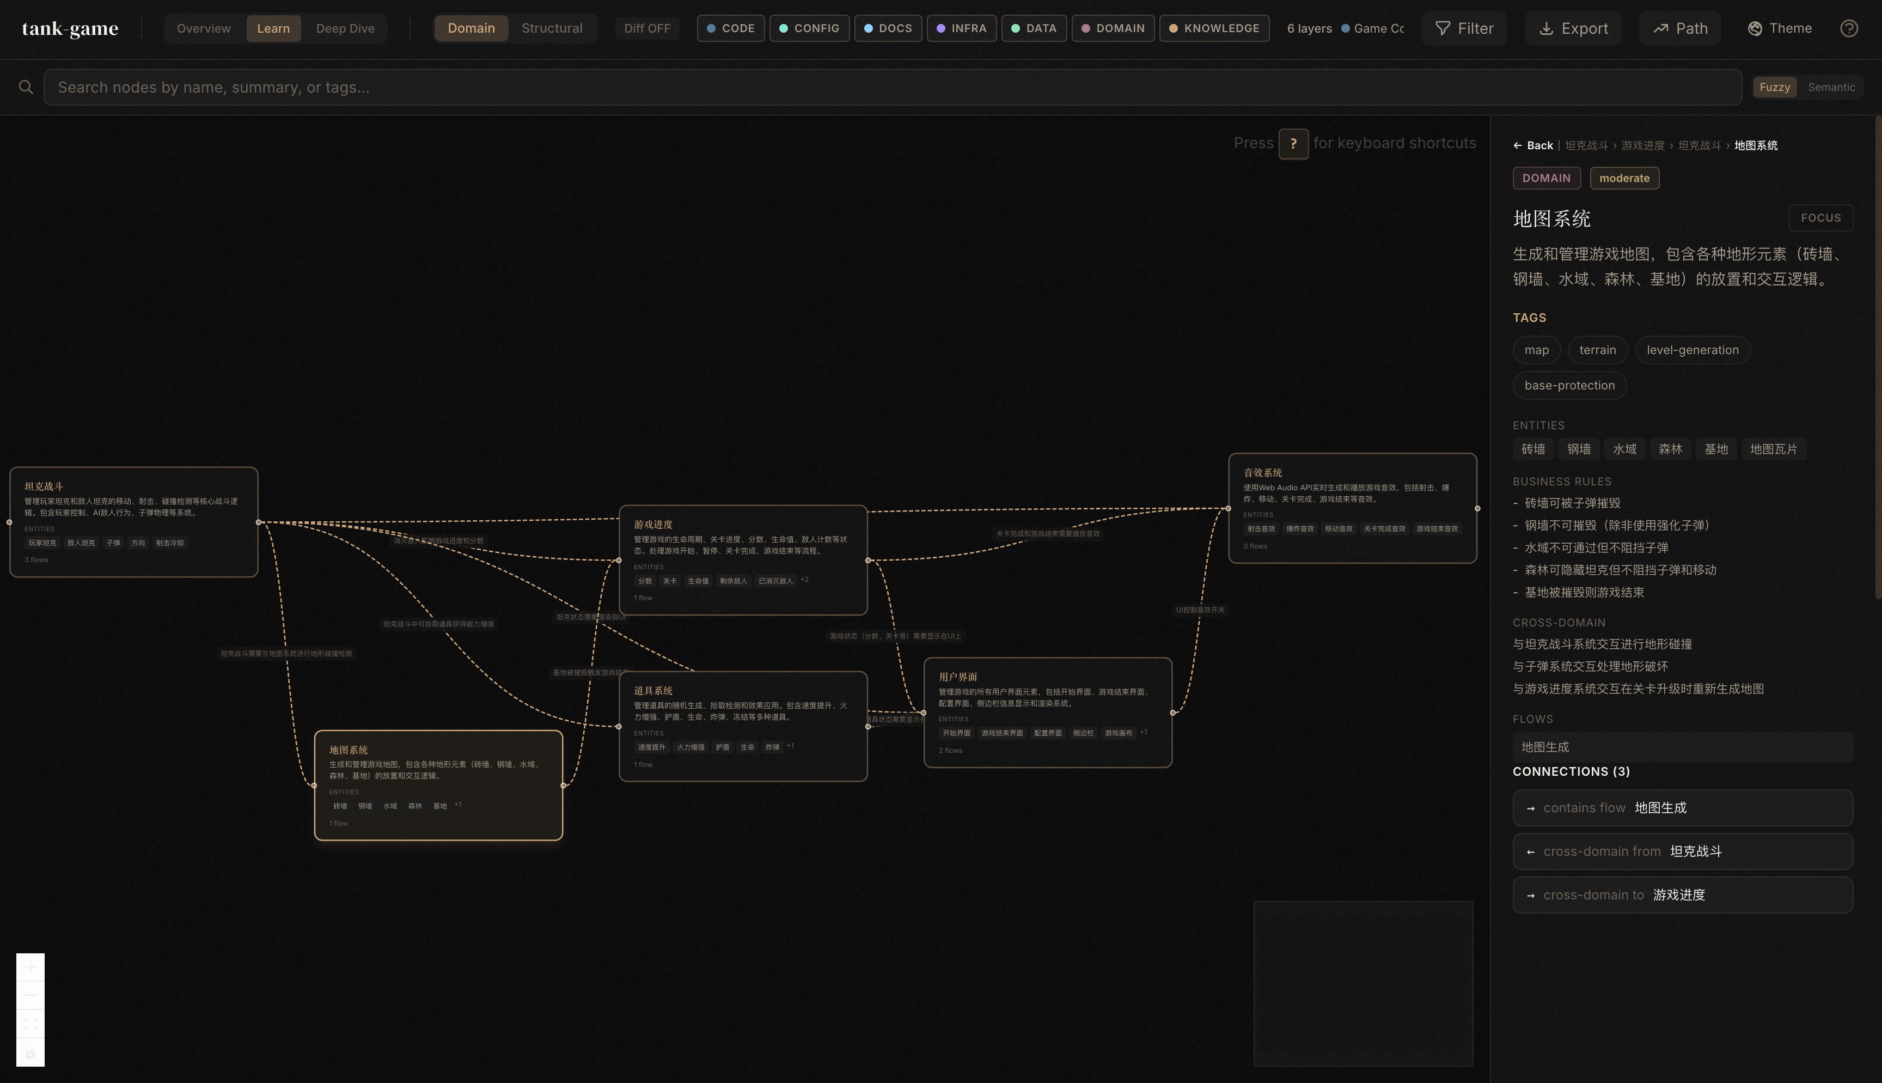Click the help question mark icon
Viewport: 1882px width, 1083px height.
[1849, 28]
